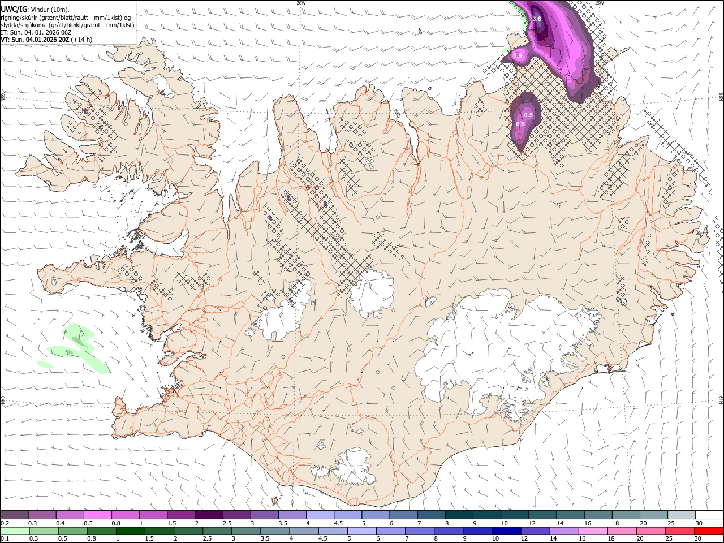Screen dimensions: 724x543
Task: Pick the bottom-row green swatch starting at 0.5
Action: click(72, 531)
